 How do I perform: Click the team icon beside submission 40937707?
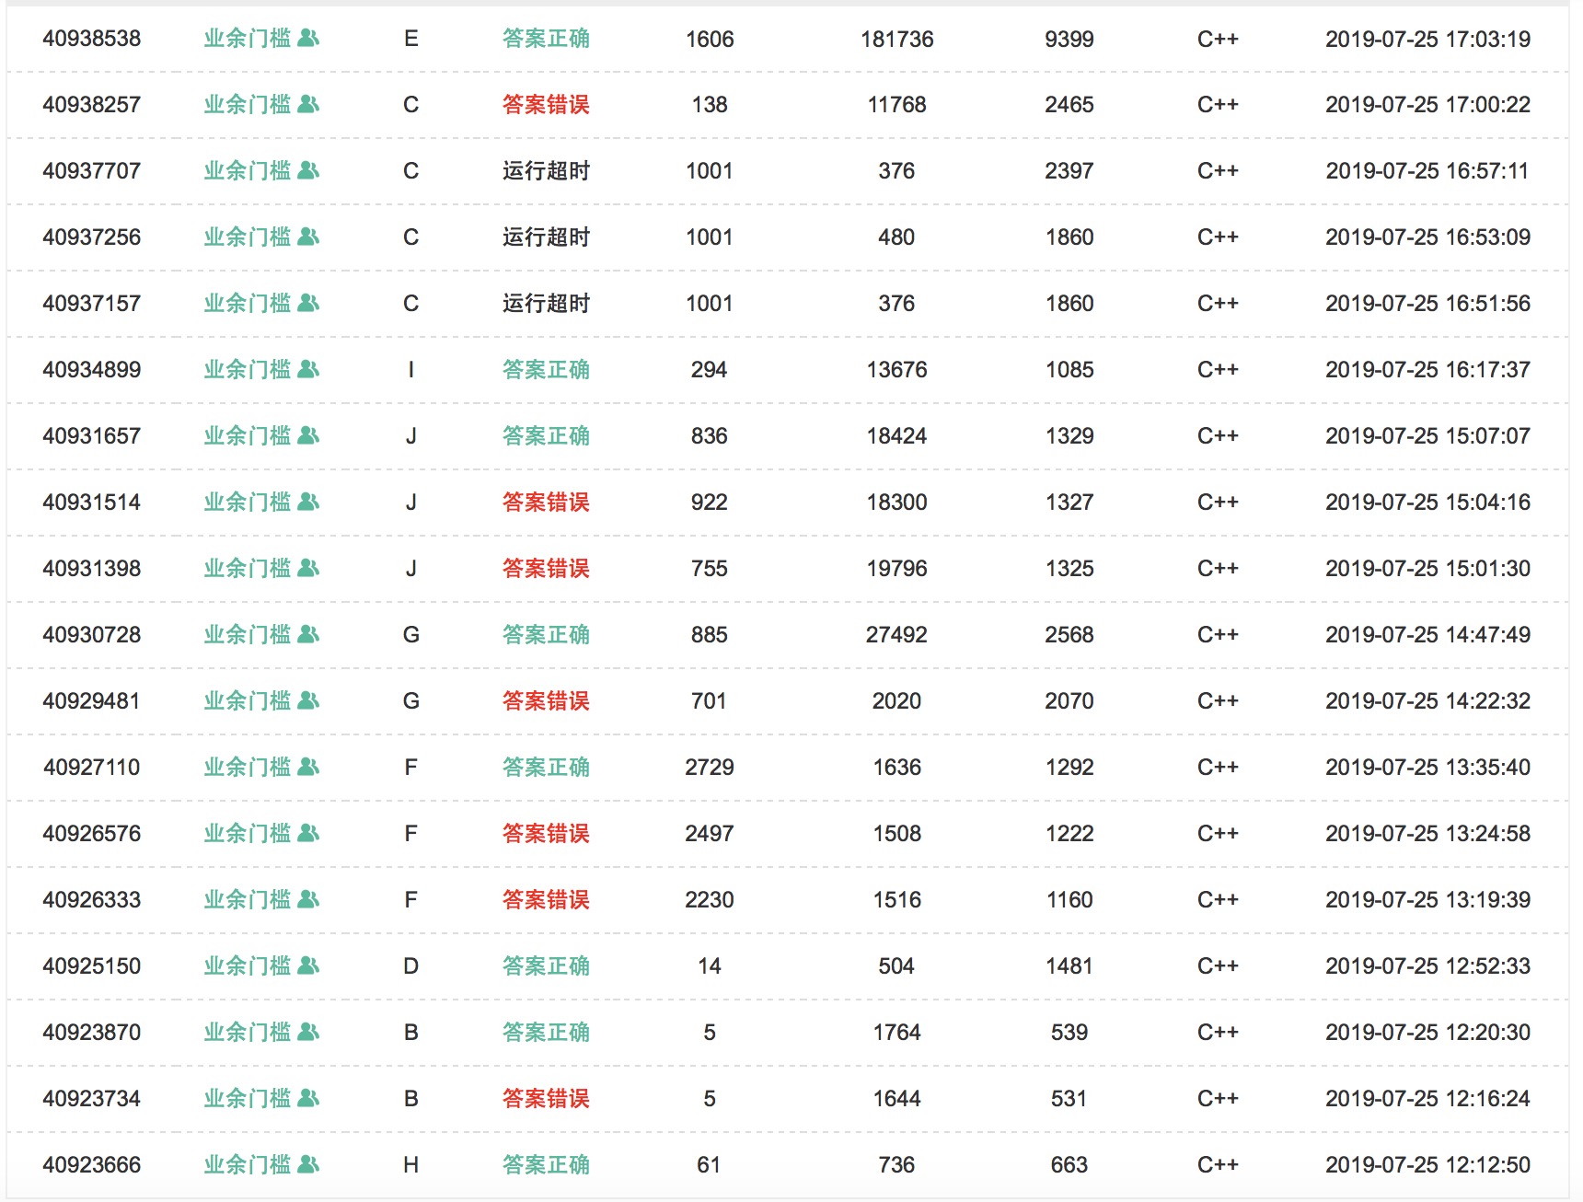[309, 171]
